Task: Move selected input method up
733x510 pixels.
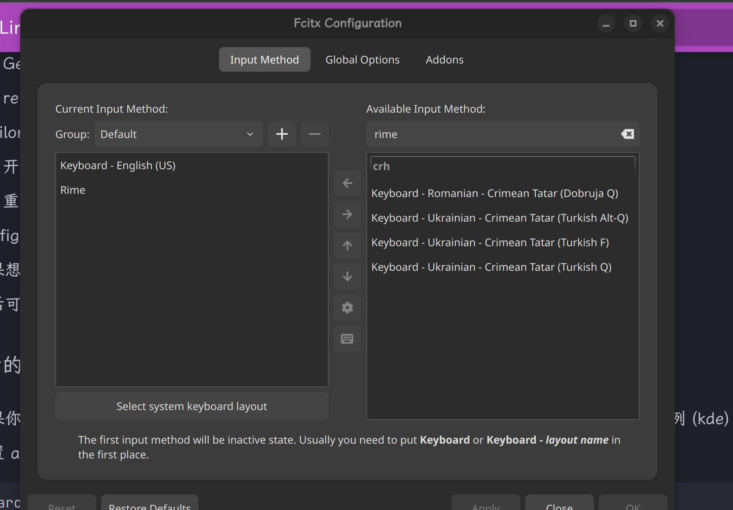Action: coord(347,245)
